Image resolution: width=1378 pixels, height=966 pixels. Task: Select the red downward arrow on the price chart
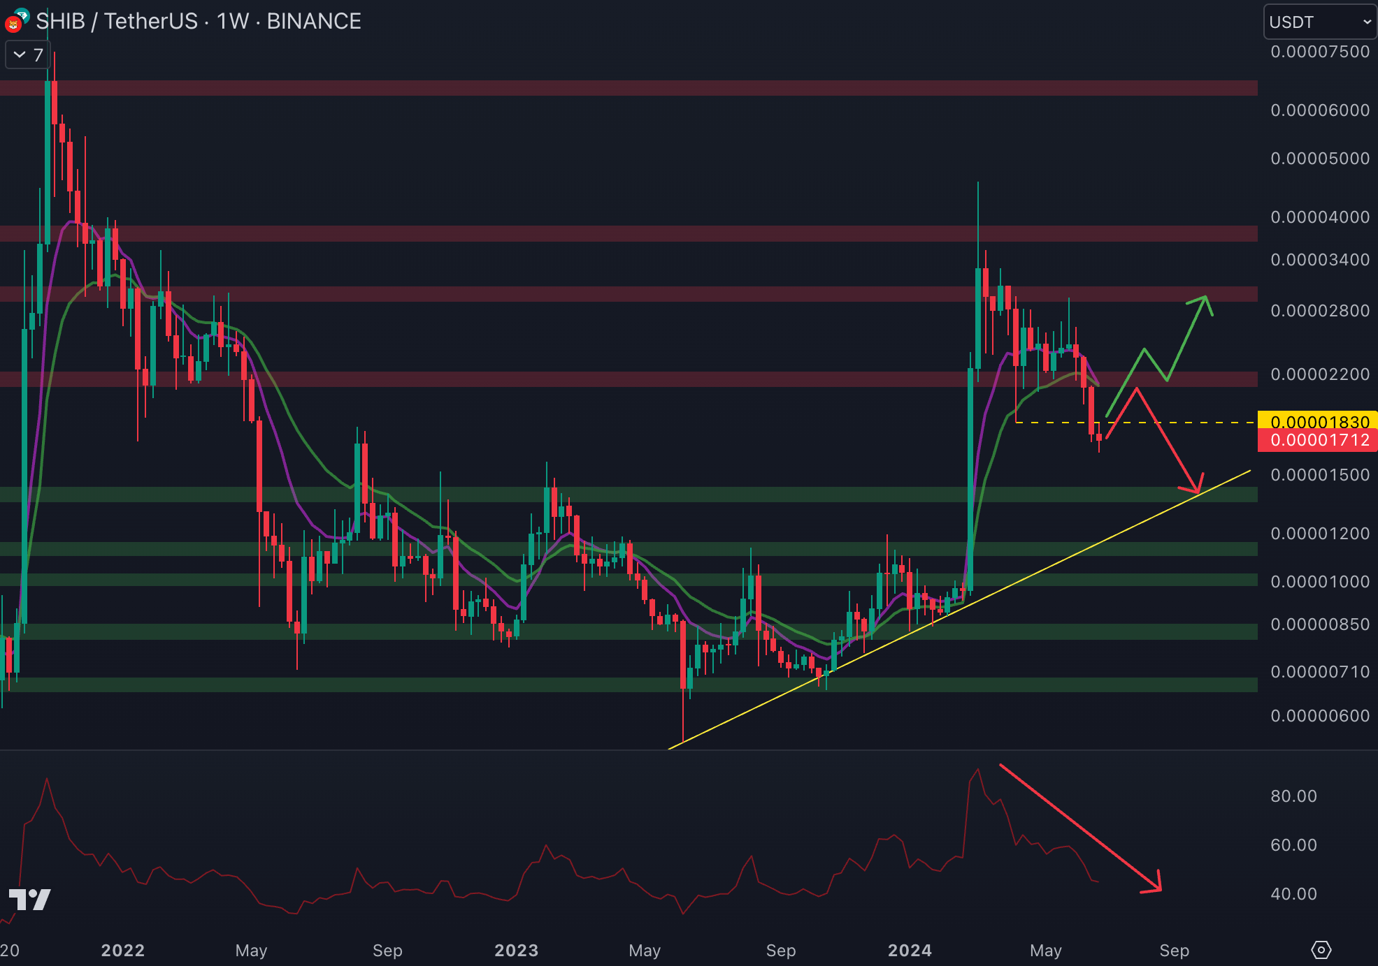1168,441
